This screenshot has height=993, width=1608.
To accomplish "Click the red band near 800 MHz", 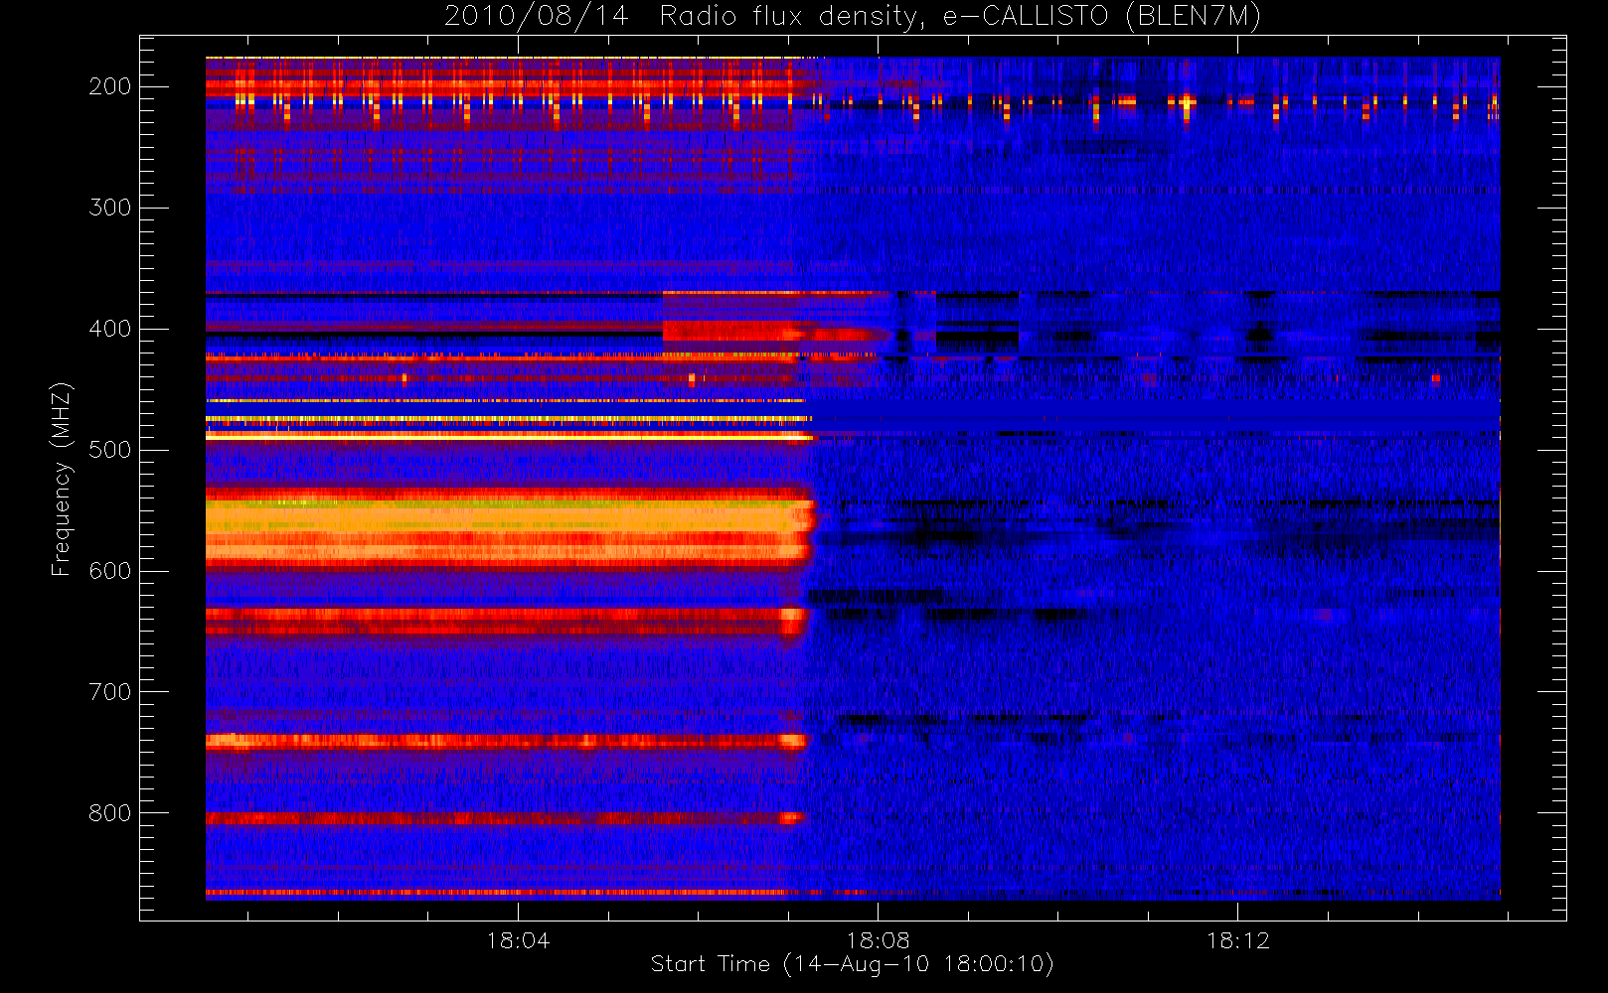I will [x=505, y=818].
